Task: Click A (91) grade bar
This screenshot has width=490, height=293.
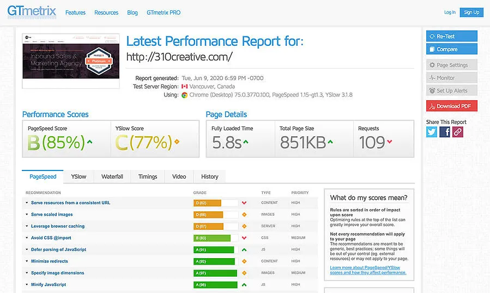Action: point(216,249)
